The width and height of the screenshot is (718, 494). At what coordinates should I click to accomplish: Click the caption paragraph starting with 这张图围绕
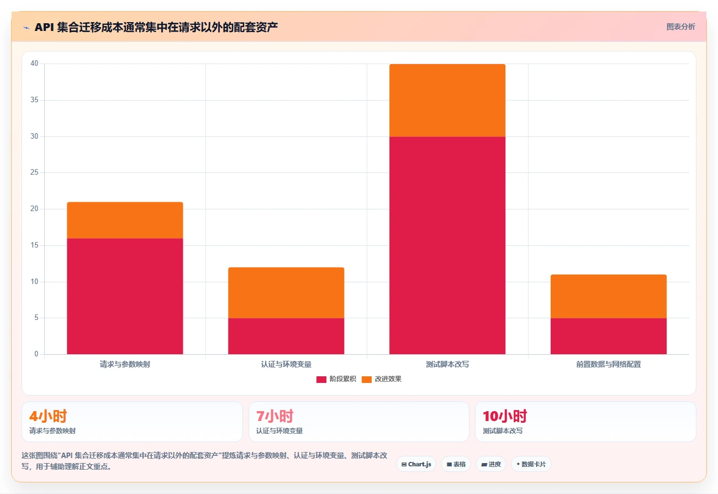[204, 461]
